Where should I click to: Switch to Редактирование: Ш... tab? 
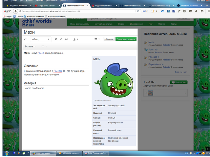[x=133, y=6]
